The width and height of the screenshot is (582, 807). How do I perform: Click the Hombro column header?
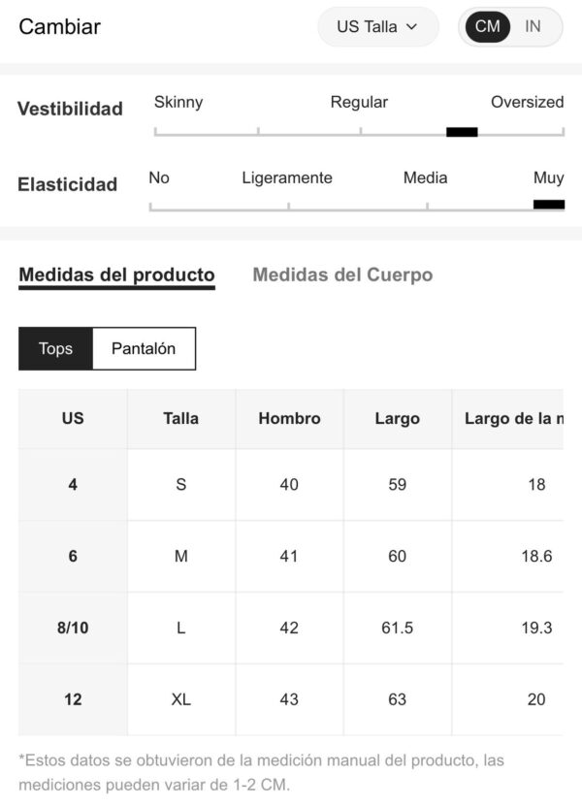[289, 418]
